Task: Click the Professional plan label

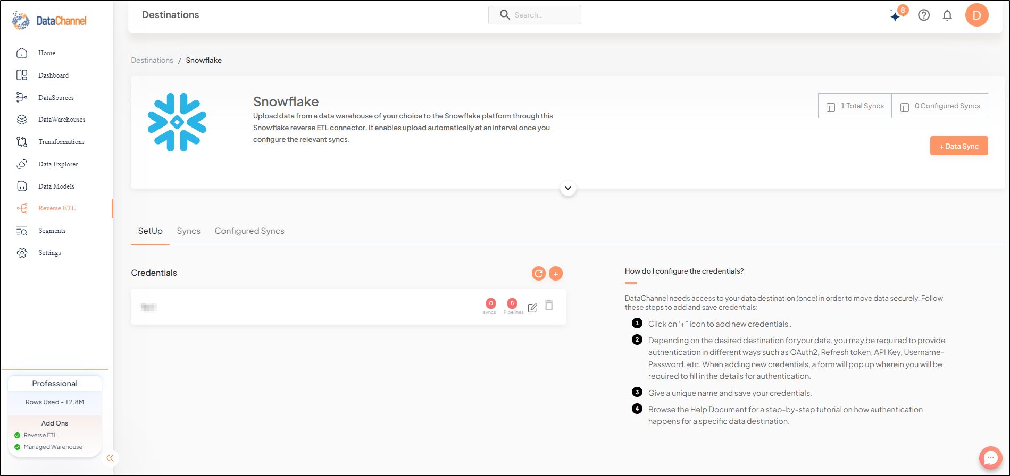Action: (55, 384)
